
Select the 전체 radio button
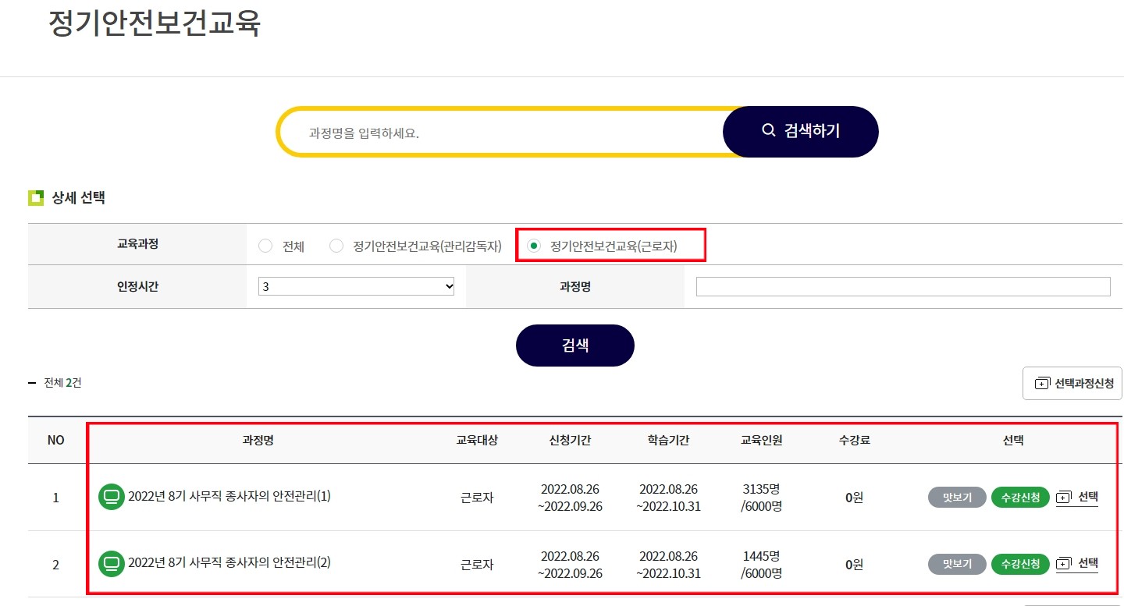click(265, 246)
